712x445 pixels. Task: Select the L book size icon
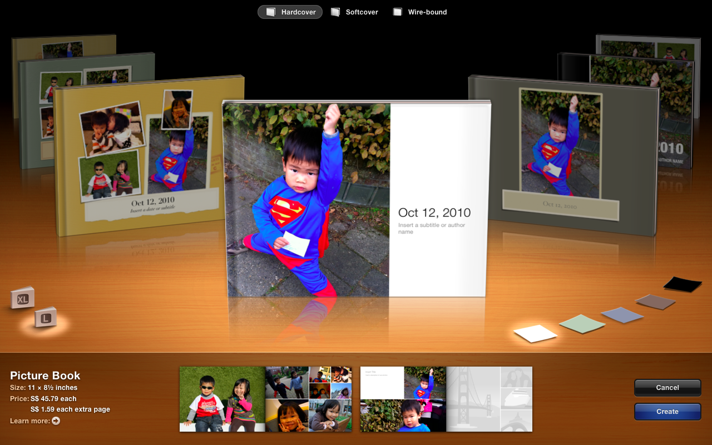[x=46, y=318]
